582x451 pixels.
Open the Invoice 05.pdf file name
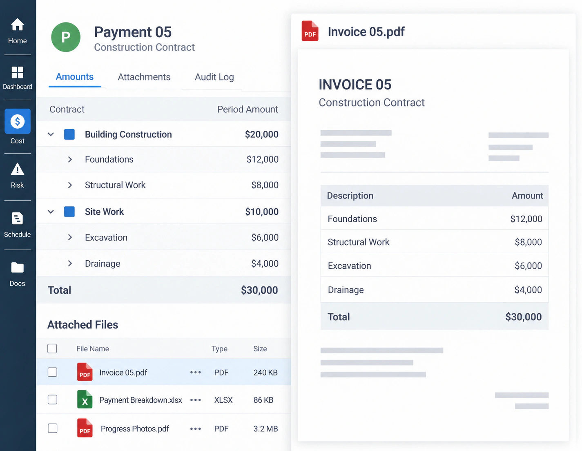pyautogui.click(x=123, y=373)
